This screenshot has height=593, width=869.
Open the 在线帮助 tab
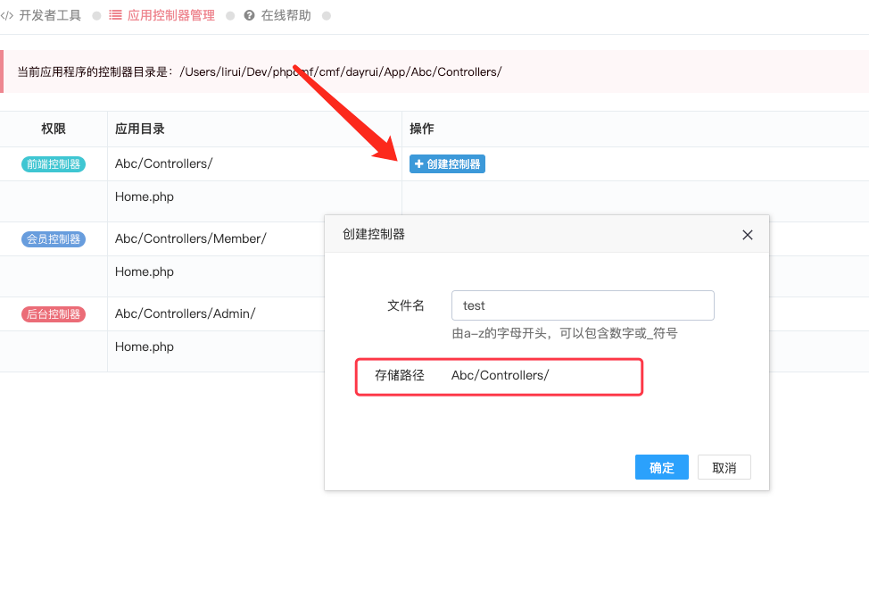[x=277, y=15]
